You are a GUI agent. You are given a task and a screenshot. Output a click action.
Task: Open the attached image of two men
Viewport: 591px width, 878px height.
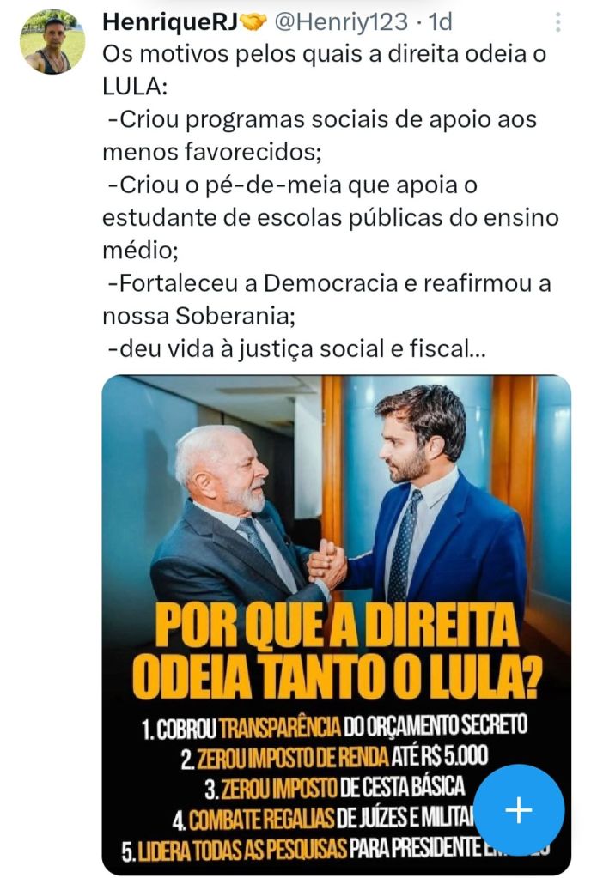point(336,624)
